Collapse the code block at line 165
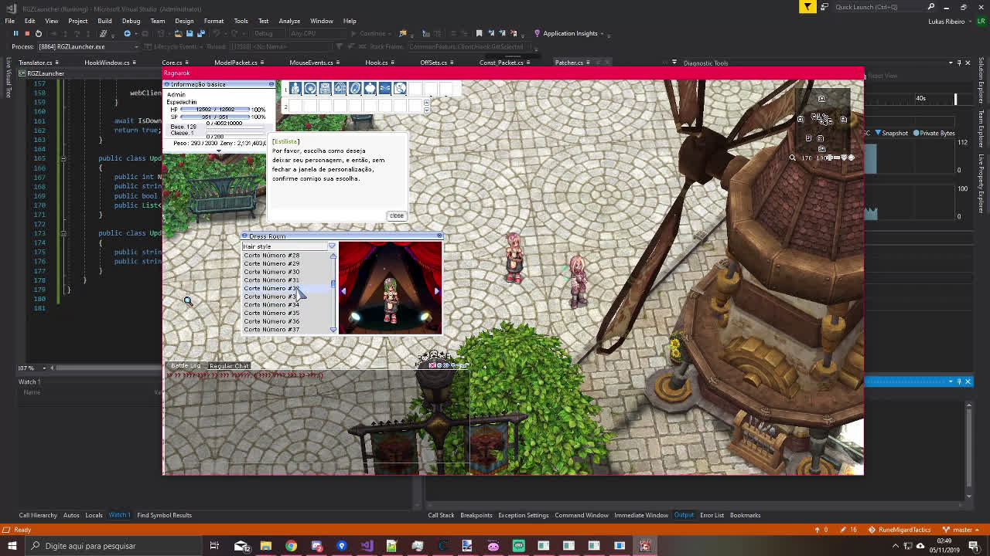990x556 pixels. 63,158
